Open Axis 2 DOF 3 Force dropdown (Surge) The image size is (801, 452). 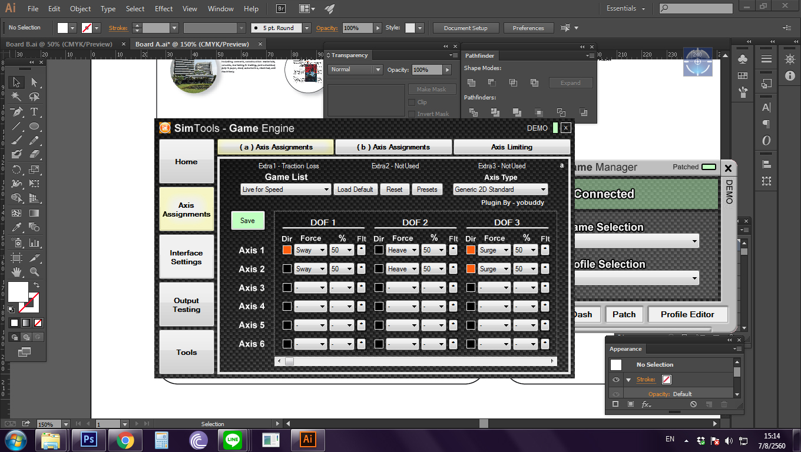pos(494,269)
